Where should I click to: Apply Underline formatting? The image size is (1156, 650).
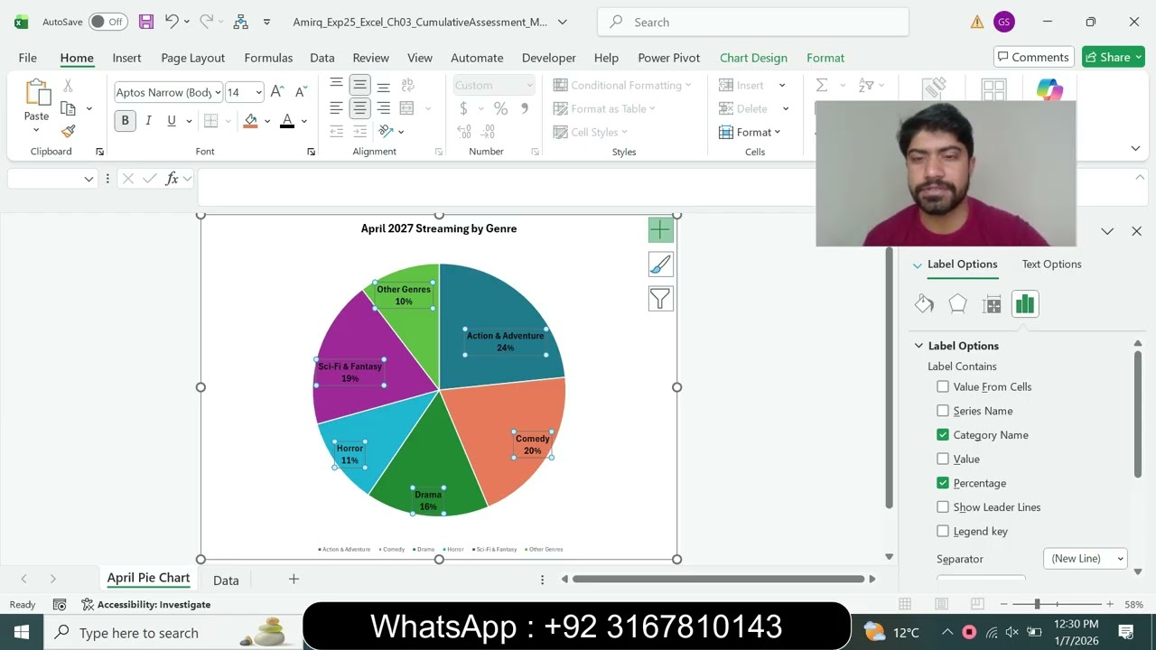click(x=172, y=121)
